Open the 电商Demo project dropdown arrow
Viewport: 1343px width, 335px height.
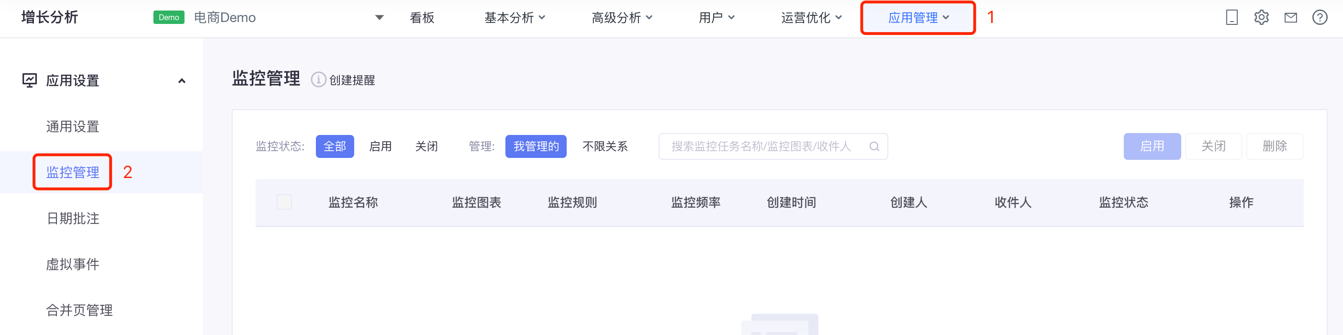coord(380,18)
